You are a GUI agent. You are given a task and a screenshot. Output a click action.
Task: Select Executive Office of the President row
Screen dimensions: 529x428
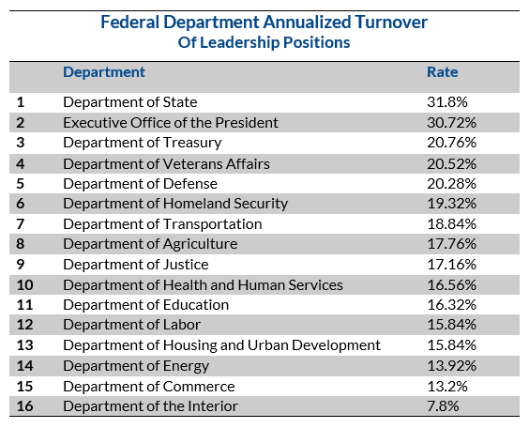(264, 122)
